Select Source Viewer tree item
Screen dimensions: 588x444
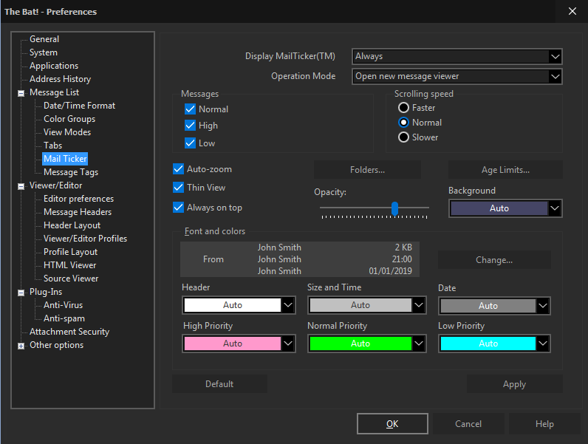[x=71, y=279]
